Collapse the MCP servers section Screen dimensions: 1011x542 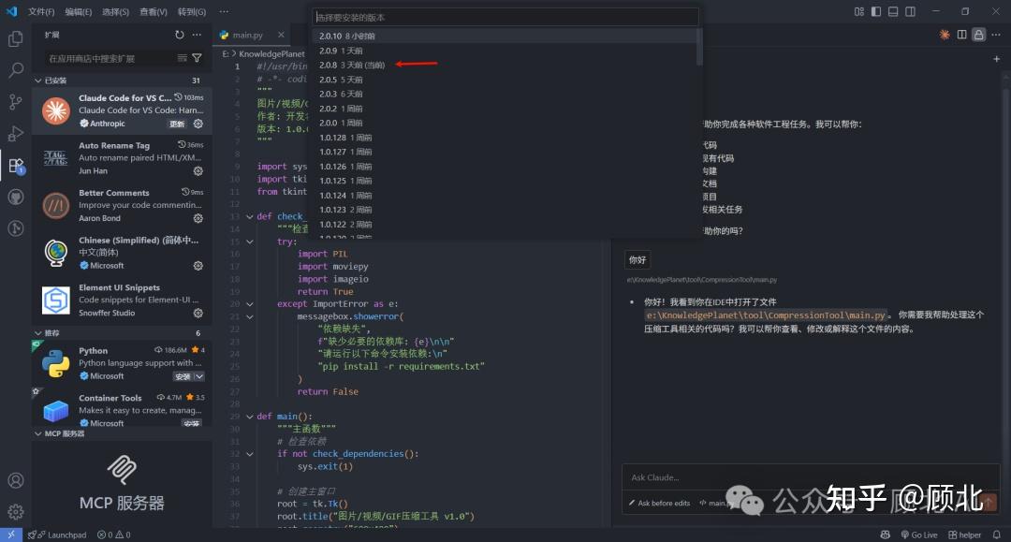[x=37, y=433]
